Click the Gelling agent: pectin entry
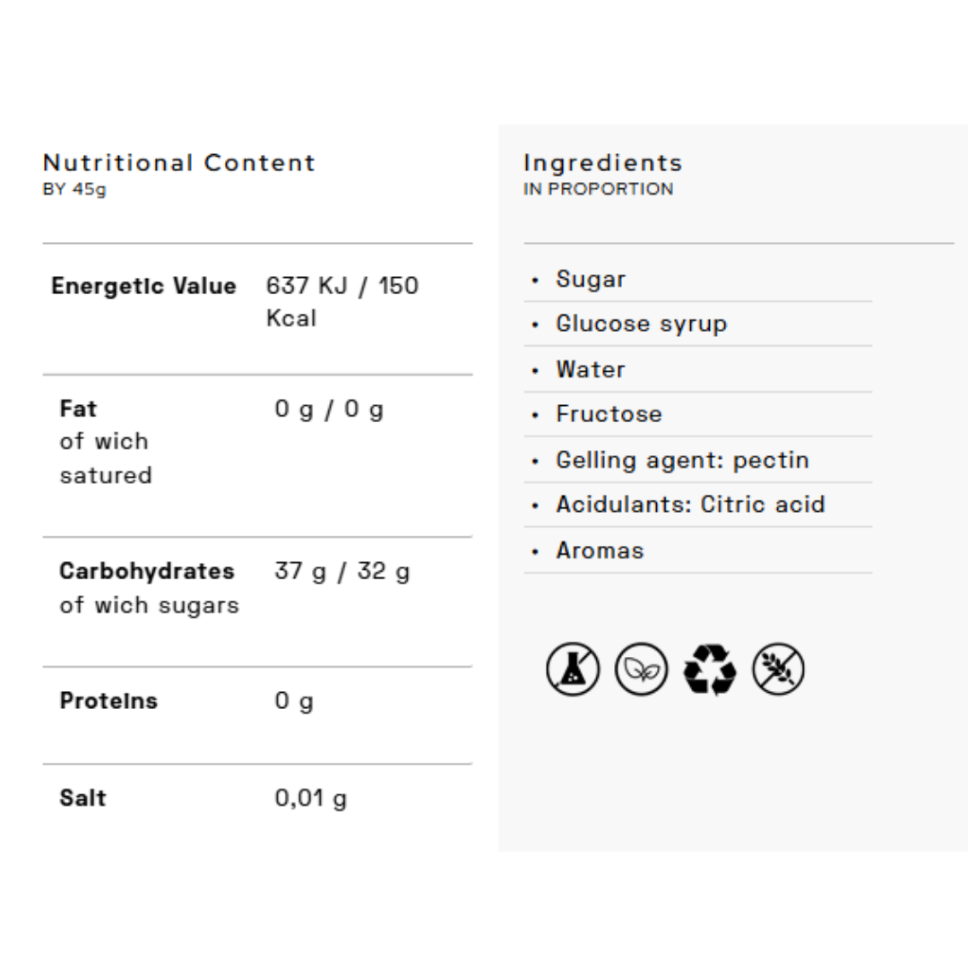The width and height of the screenshot is (968, 968). (x=682, y=460)
